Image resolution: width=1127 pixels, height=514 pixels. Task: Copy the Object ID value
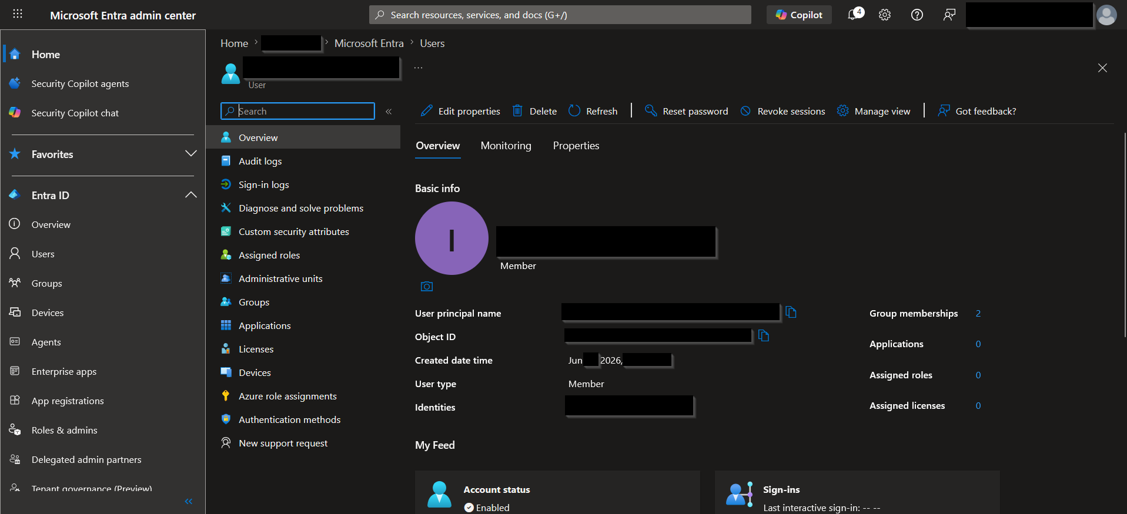(x=764, y=336)
